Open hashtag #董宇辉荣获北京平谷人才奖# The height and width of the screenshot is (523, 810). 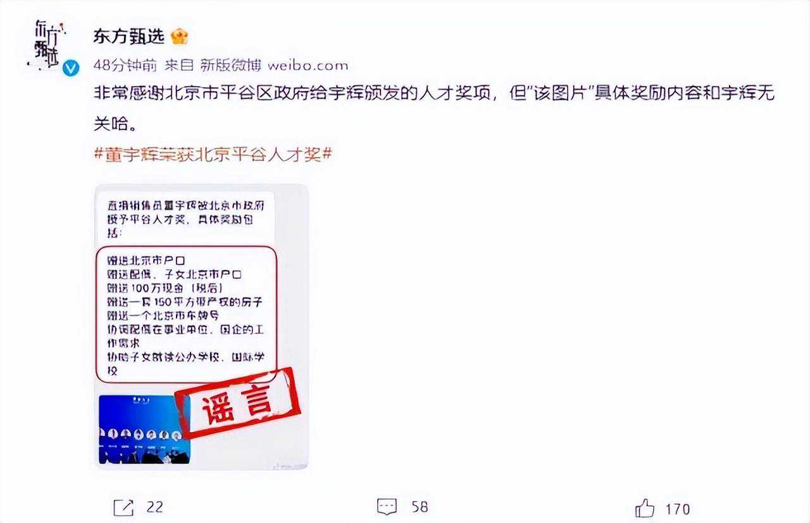pyautogui.click(x=213, y=154)
